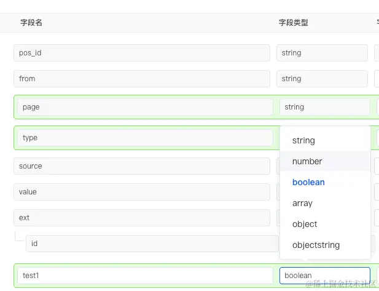Choose number from the type dropdown
379x291 pixels.
click(x=325, y=161)
